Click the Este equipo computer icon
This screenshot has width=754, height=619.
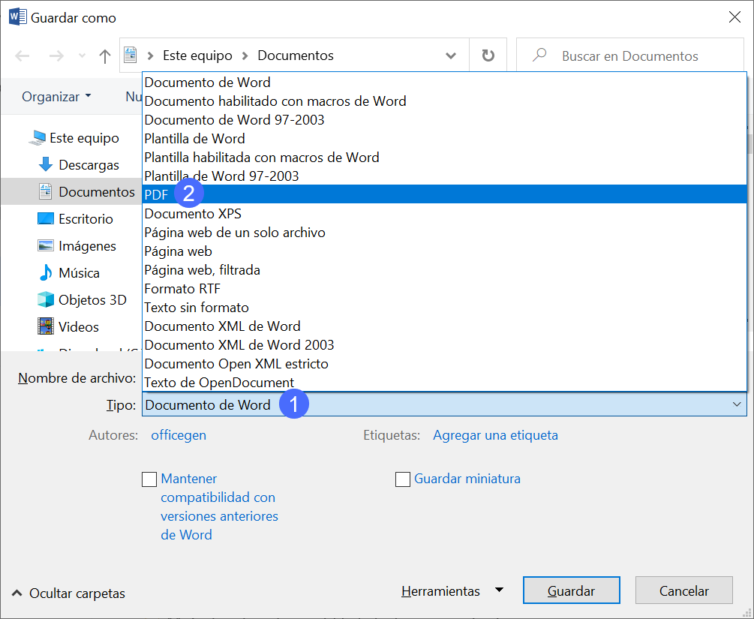pyautogui.click(x=37, y=138)
